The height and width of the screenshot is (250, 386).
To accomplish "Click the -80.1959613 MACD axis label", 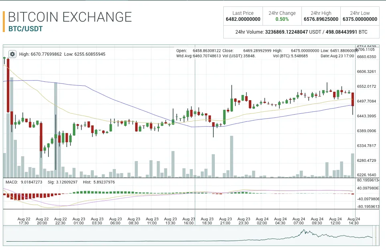I will tap(368, 207).
